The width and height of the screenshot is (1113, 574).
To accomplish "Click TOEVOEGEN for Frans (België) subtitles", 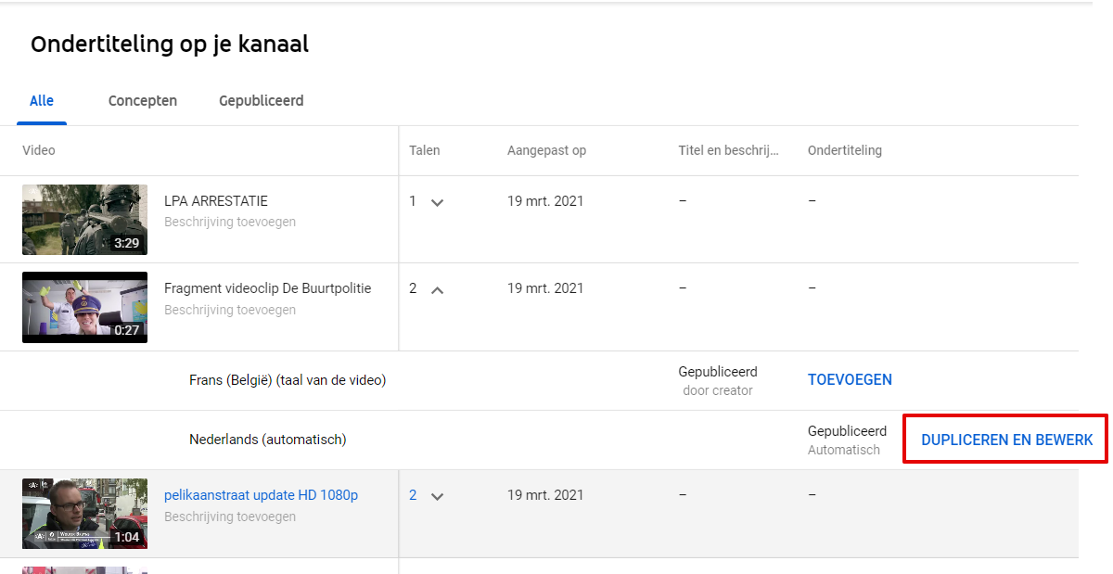I will [850, 379].
